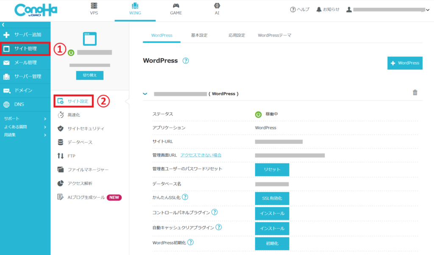This screenshot has height=255, width=434.
Task: Switch to the WING service tab
Action: click(x=135, y=9)
